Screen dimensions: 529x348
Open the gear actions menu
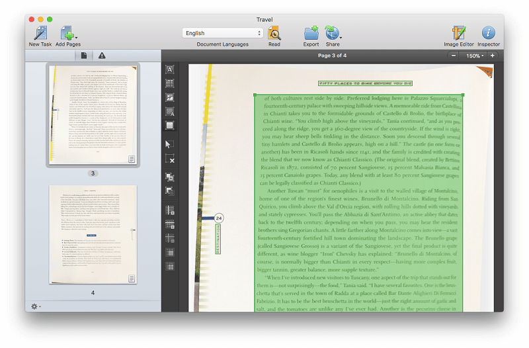tap(36, 306)
